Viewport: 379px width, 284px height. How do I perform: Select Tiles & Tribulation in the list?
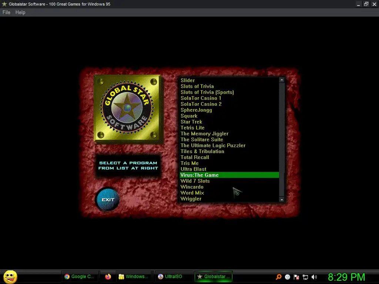click(x=229, y=151)
